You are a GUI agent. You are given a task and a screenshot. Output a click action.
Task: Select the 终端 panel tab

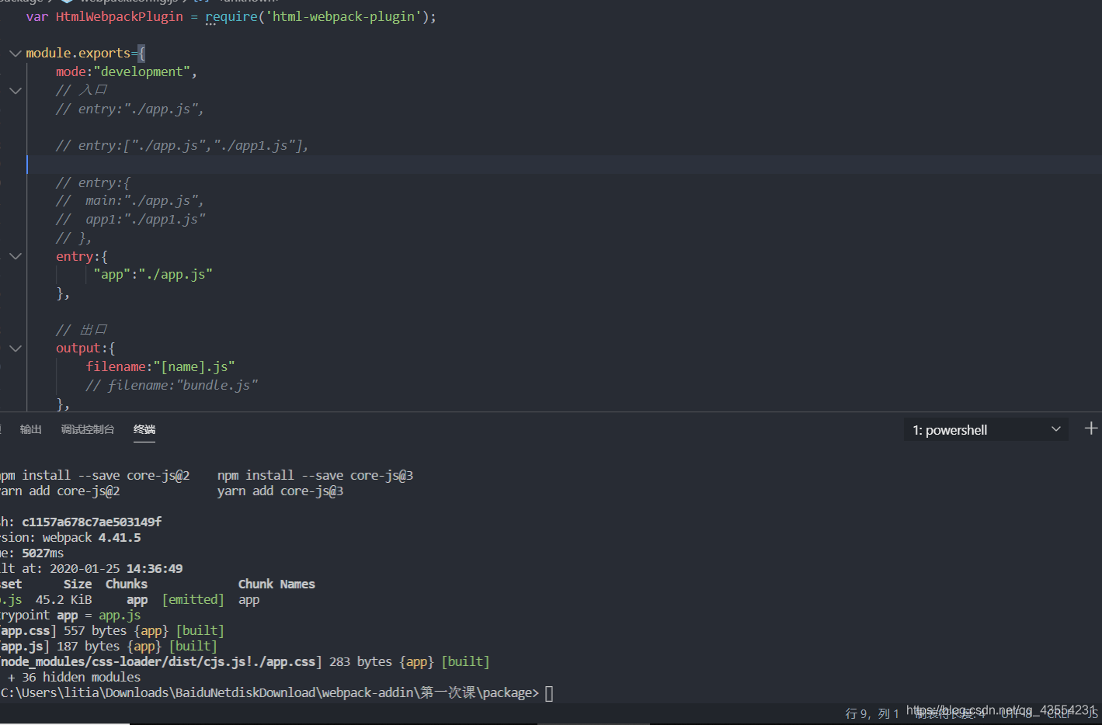tap(144, 429)
